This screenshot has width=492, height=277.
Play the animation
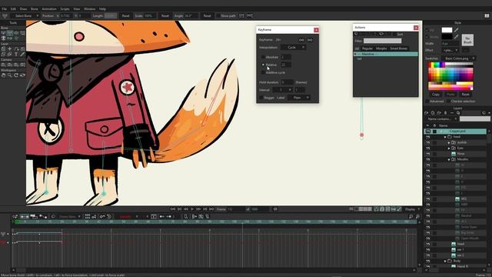pos(192,209)
